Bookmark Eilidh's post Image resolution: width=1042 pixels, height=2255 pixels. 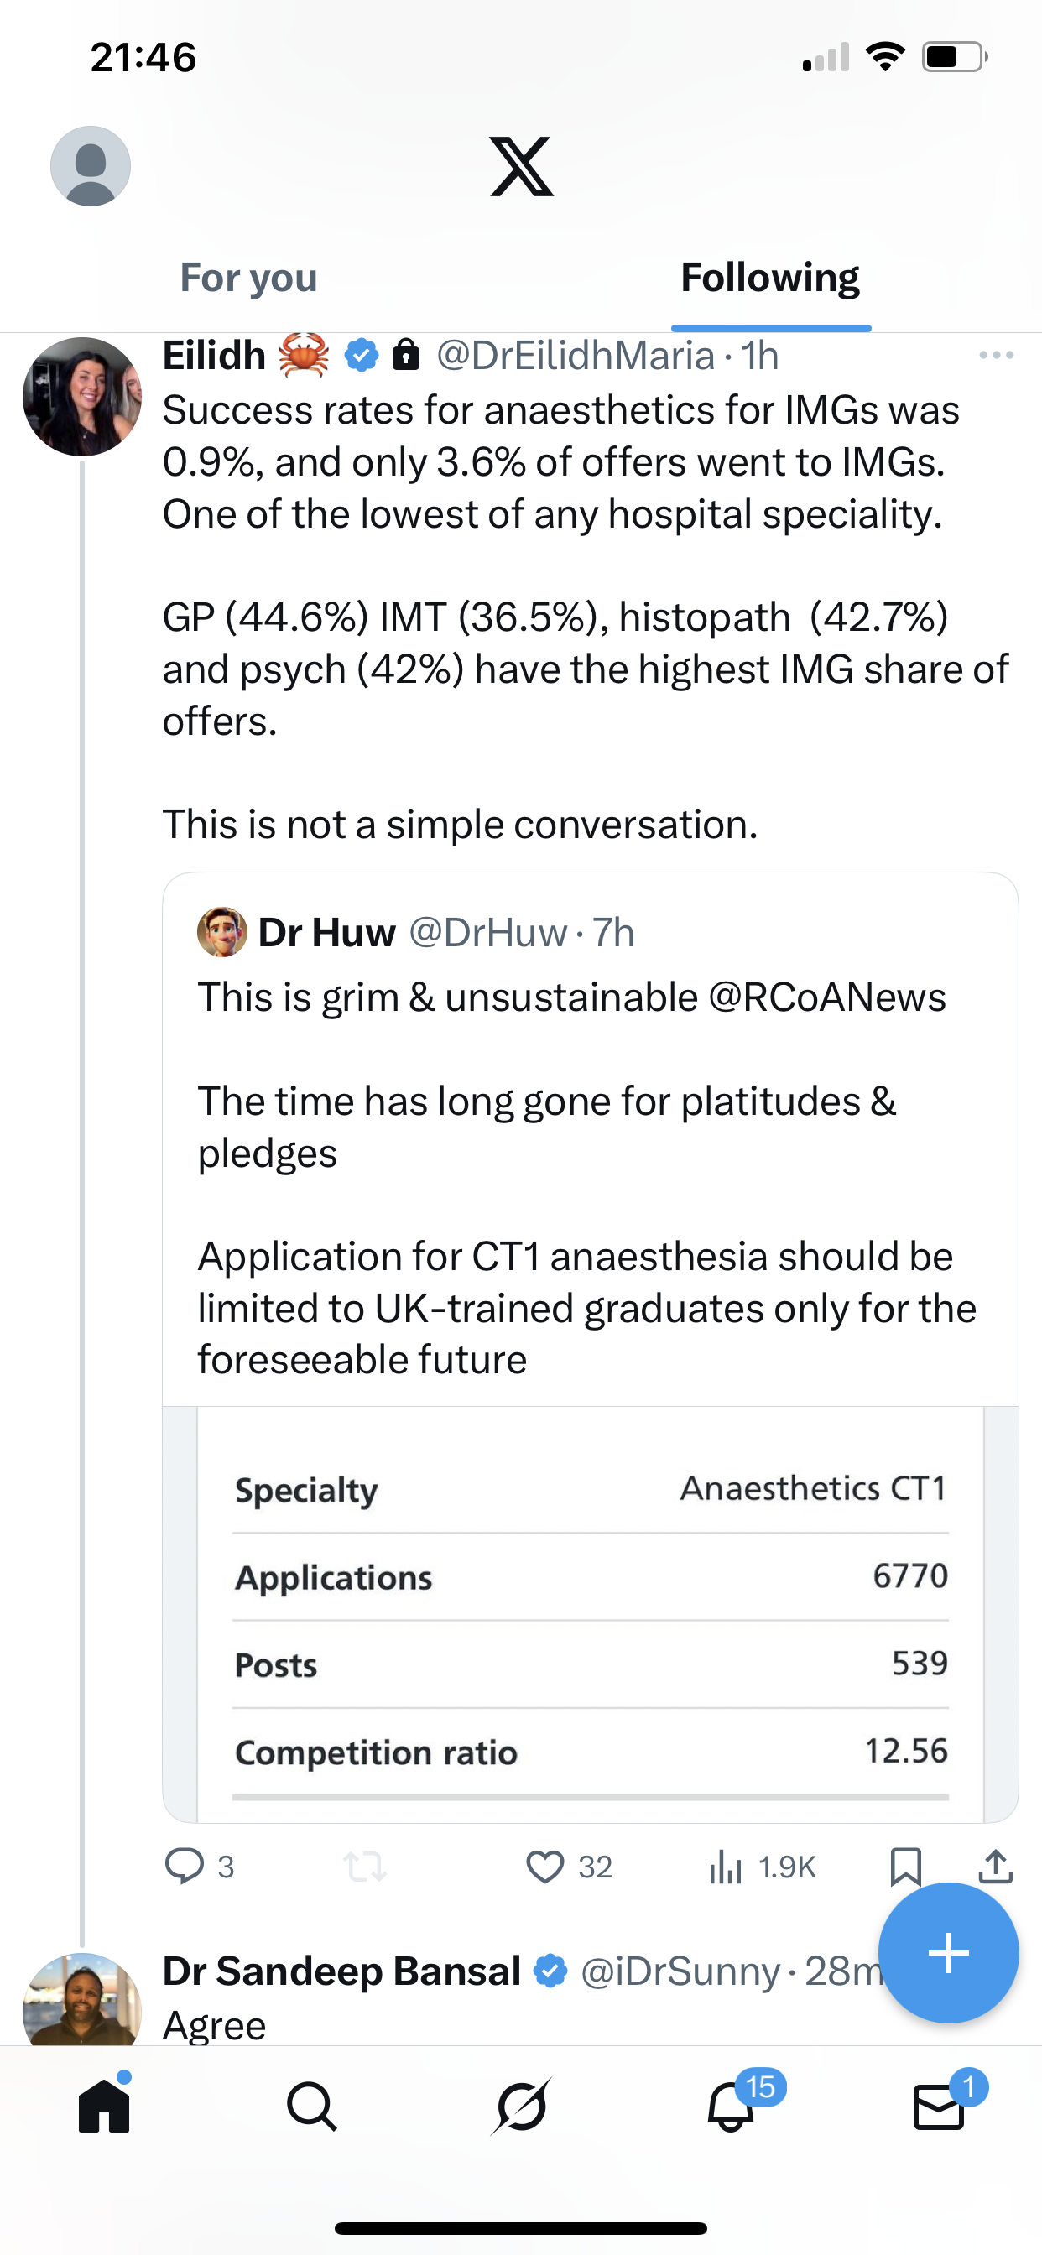tap(905, 1866)
